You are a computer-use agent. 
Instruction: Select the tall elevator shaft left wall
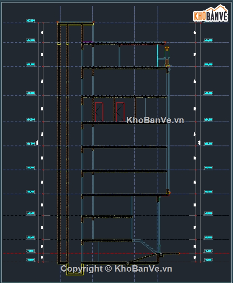(x=59, y=143)
